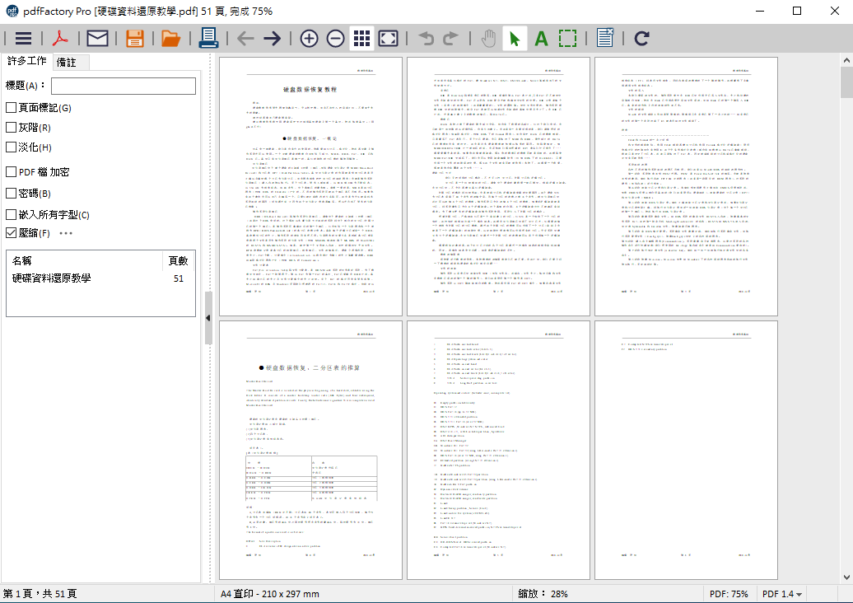Viewport: 853px width, 603px height.
Task: Zoom in with the plus magnifier
Action: tap(309, 38)
